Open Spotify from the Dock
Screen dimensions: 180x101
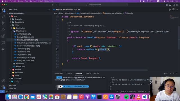click(126, 97)
